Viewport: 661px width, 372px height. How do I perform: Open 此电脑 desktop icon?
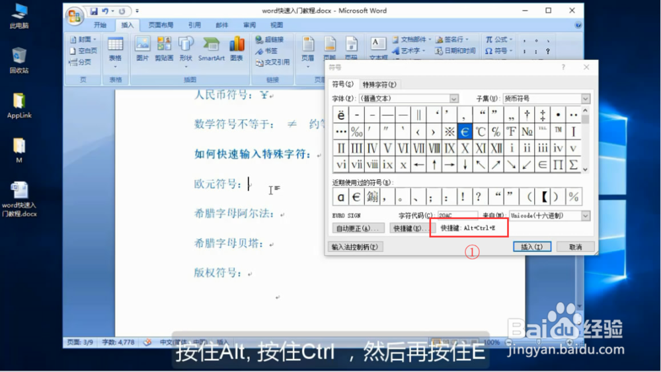(x=19, y=16)
